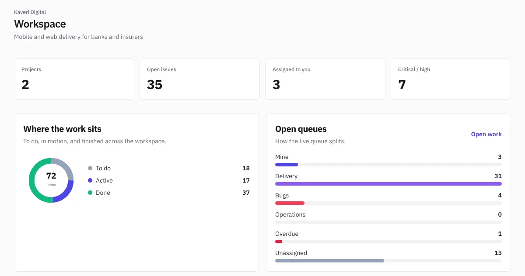Screen dimensions: 525x276
Task: Open the Critical / high card
Action: pos(451,79)
